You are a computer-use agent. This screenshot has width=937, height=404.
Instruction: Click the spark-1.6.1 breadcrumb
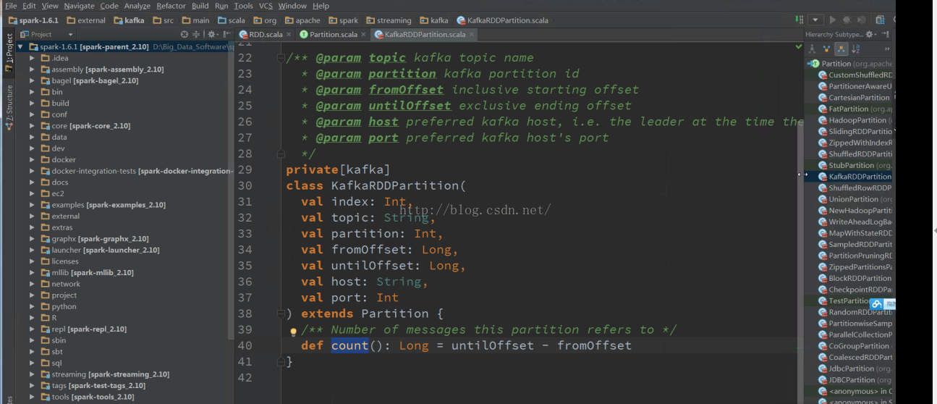point(35,20)
